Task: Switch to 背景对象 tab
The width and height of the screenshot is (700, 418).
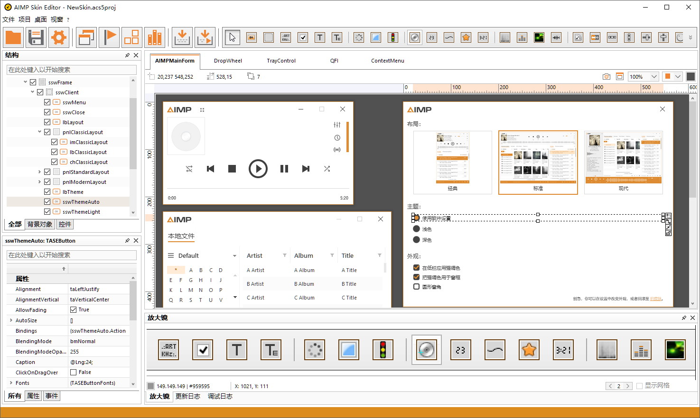Action: 40,224
